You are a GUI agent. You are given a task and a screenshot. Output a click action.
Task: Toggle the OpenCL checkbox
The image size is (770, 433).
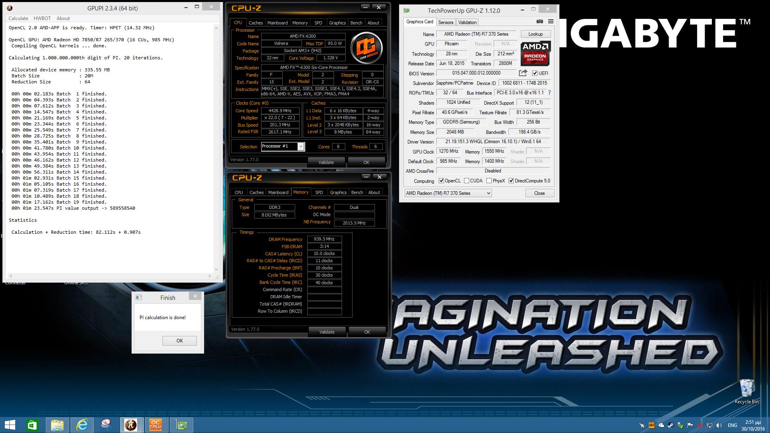coord(442,181)
